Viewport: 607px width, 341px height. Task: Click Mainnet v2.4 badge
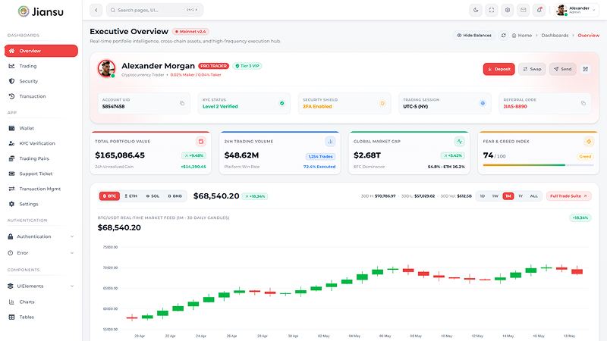(190, 32)
